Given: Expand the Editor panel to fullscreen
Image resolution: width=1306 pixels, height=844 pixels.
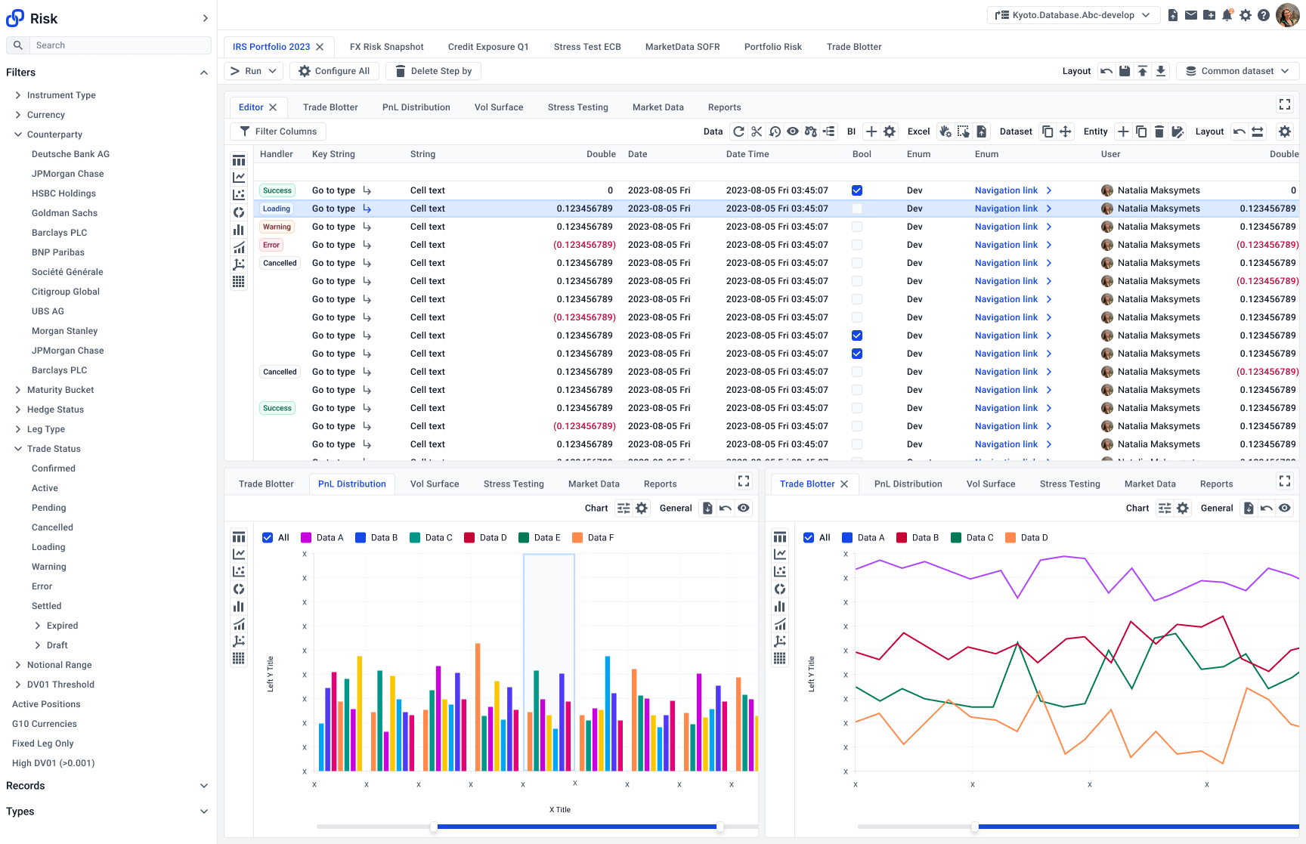Looking at the screenshot, I should [1285, 104].
